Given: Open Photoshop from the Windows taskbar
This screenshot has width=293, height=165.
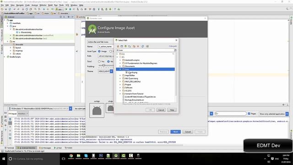Looking at the screenshot, I should (x=101, y=156).
